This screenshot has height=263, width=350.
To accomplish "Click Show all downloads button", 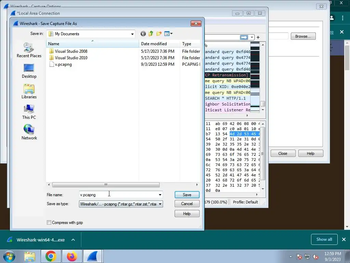I will point(324,239).
